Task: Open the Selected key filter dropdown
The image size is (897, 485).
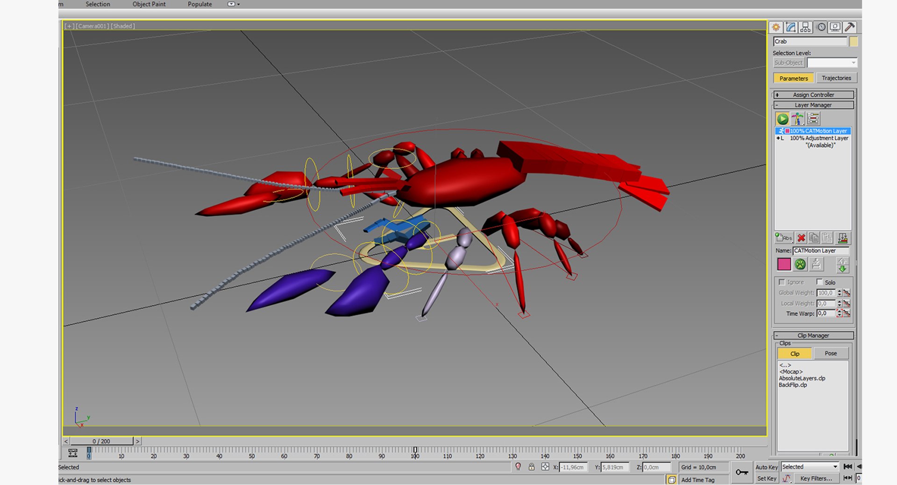Action: coord(810,467)
